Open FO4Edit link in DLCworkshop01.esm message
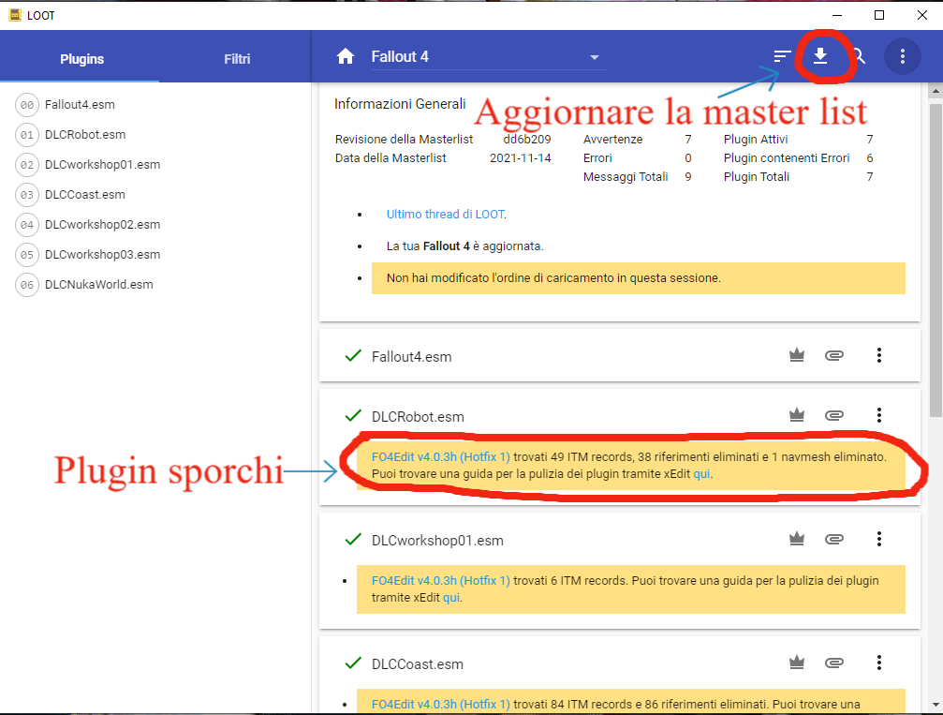 [x=441, y=581]
